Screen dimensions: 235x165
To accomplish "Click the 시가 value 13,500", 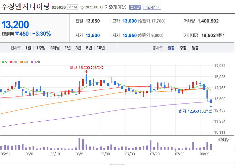I will (x=93, y=35).
